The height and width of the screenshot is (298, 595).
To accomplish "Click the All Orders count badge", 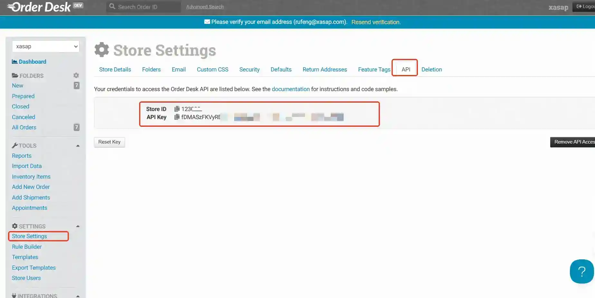I will (x=76, y=127).
